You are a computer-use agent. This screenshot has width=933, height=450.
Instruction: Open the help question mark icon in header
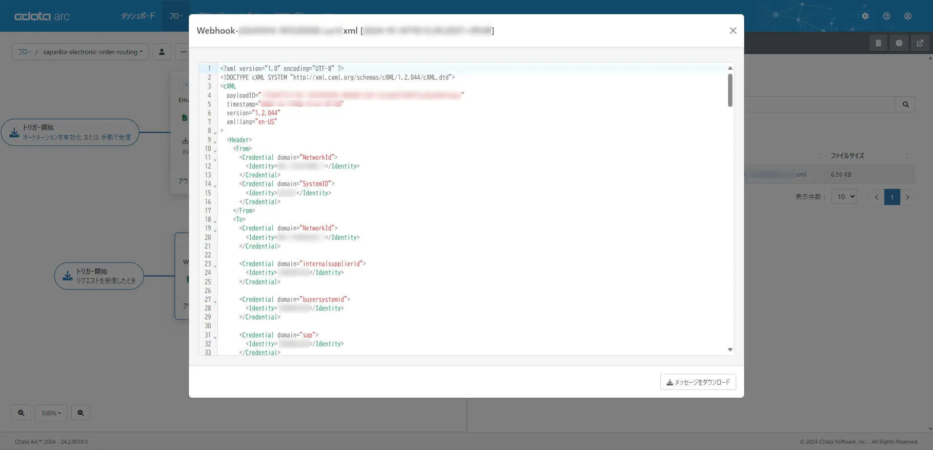point(887,16)
